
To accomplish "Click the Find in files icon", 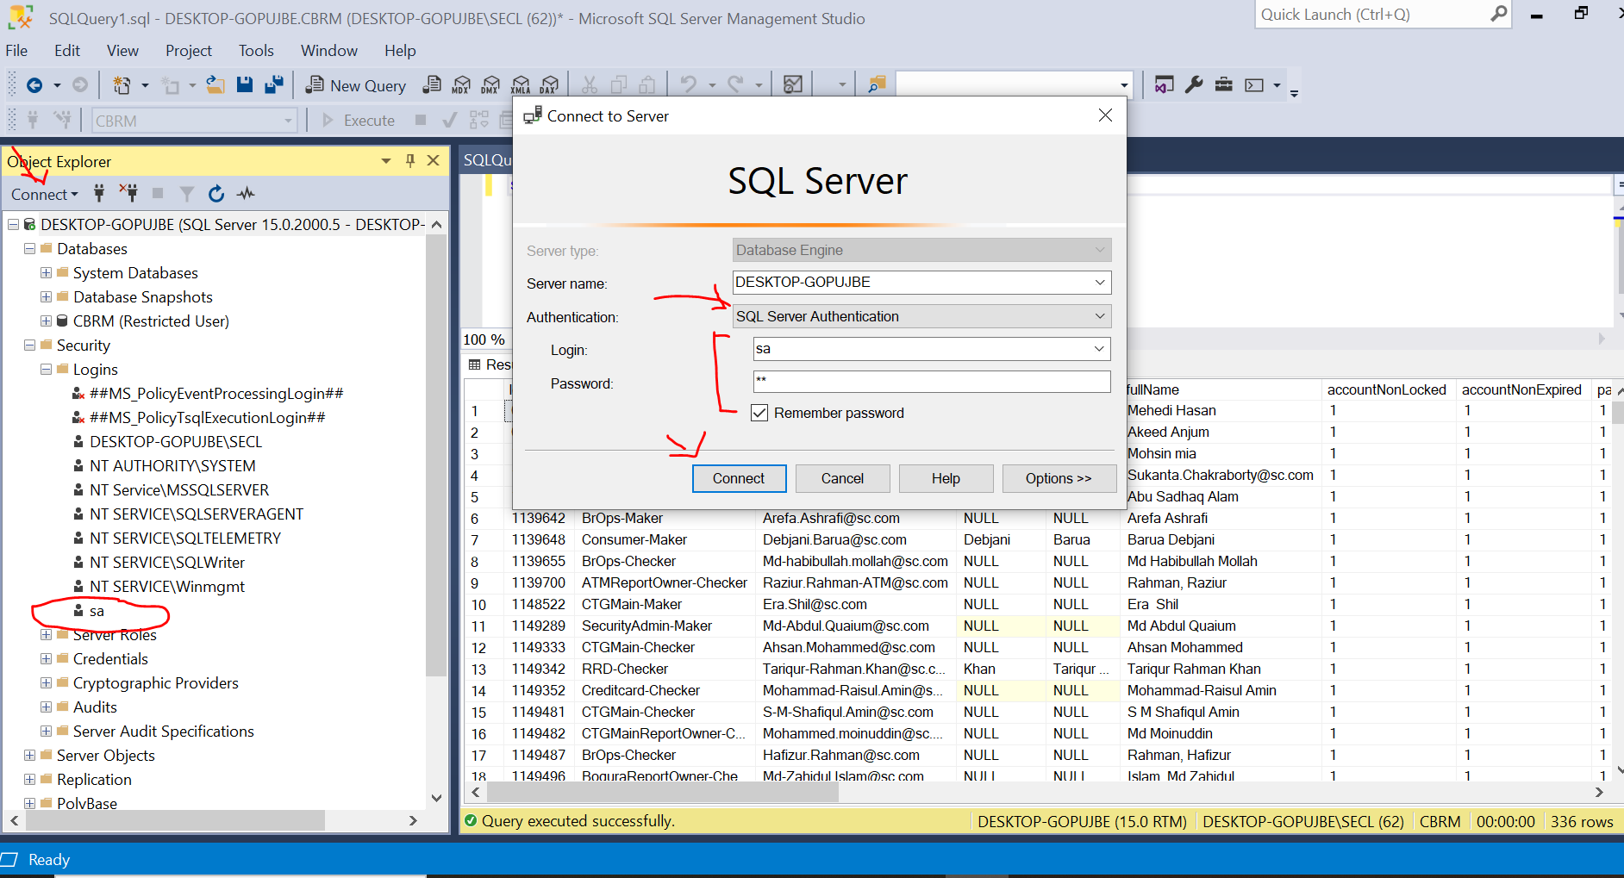I will tap(877, 84).
